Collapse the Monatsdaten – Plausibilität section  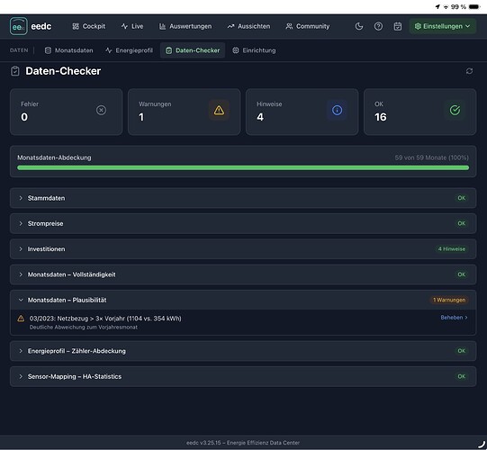pos(243,300)
